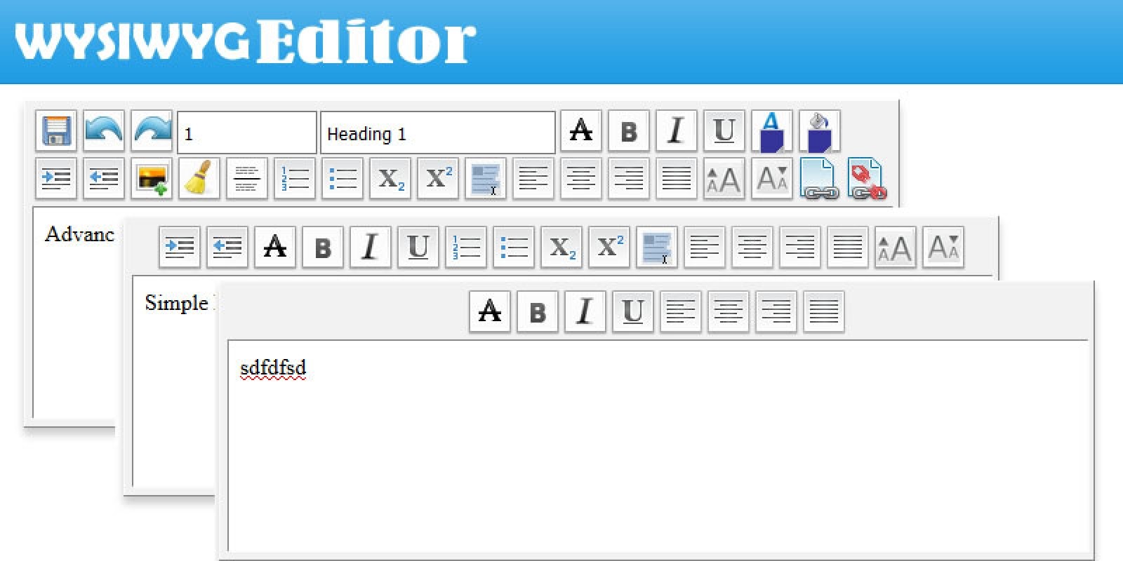The width and height of the screenshot is (1123, 561).
Task: Increase font size in advanced editor
Action: point(724,179)
